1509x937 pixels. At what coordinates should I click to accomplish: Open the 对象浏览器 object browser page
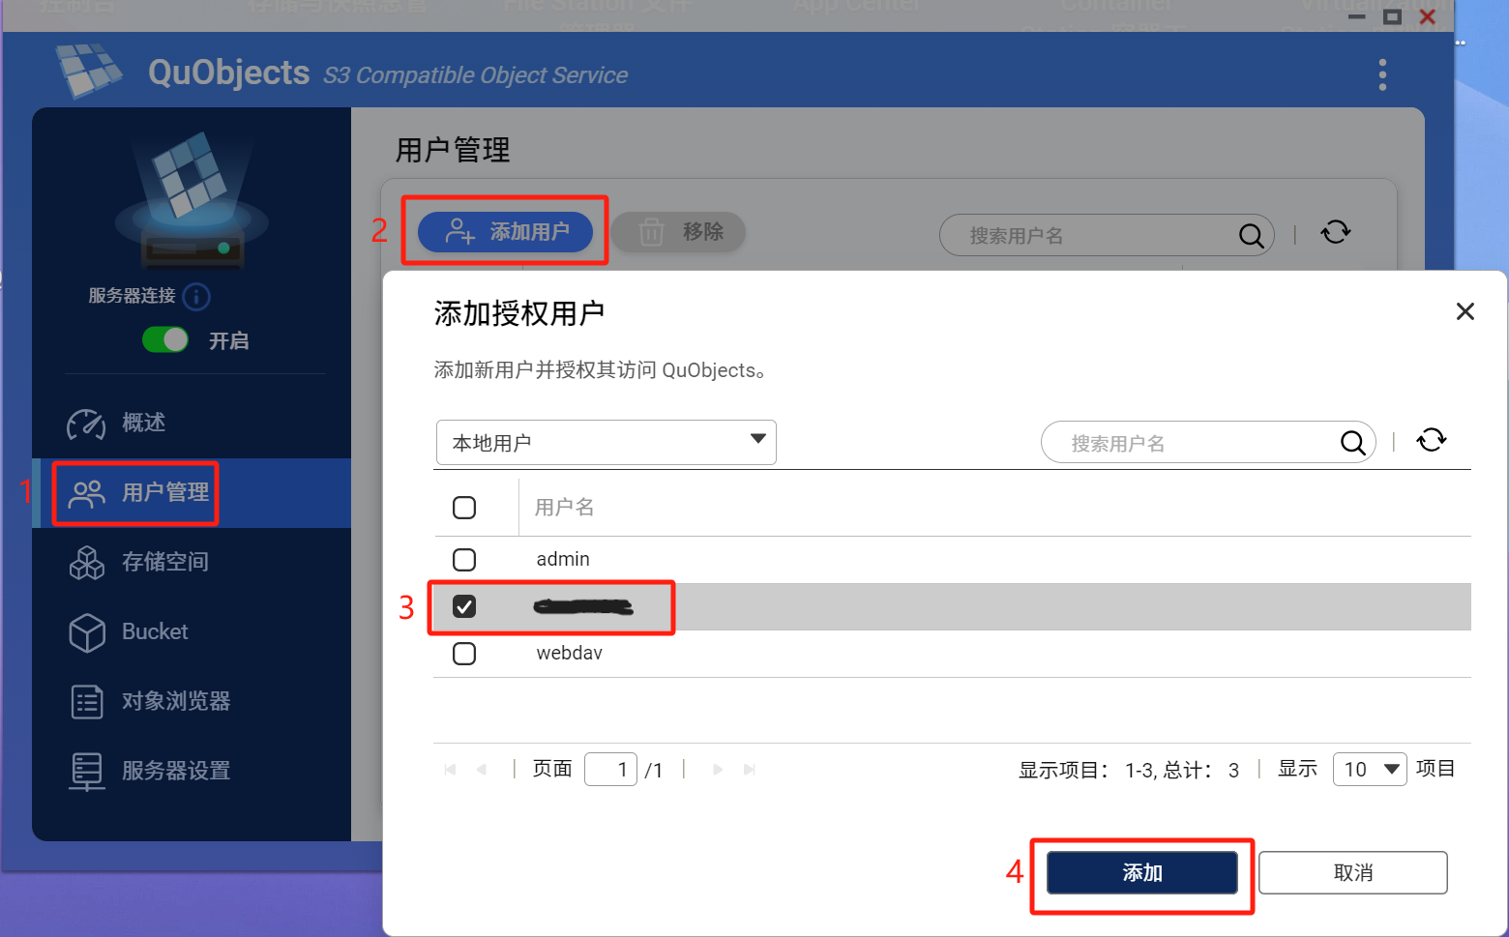click(x=192, y=701)
